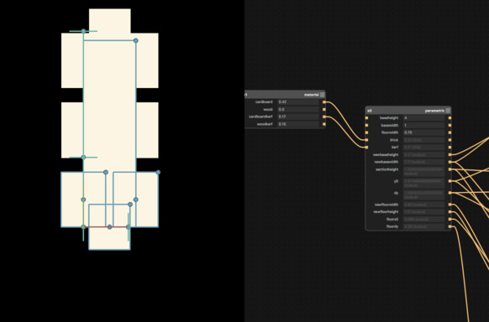Click the sectionheight output value field
Screen dimensions: 489x322
423,171
